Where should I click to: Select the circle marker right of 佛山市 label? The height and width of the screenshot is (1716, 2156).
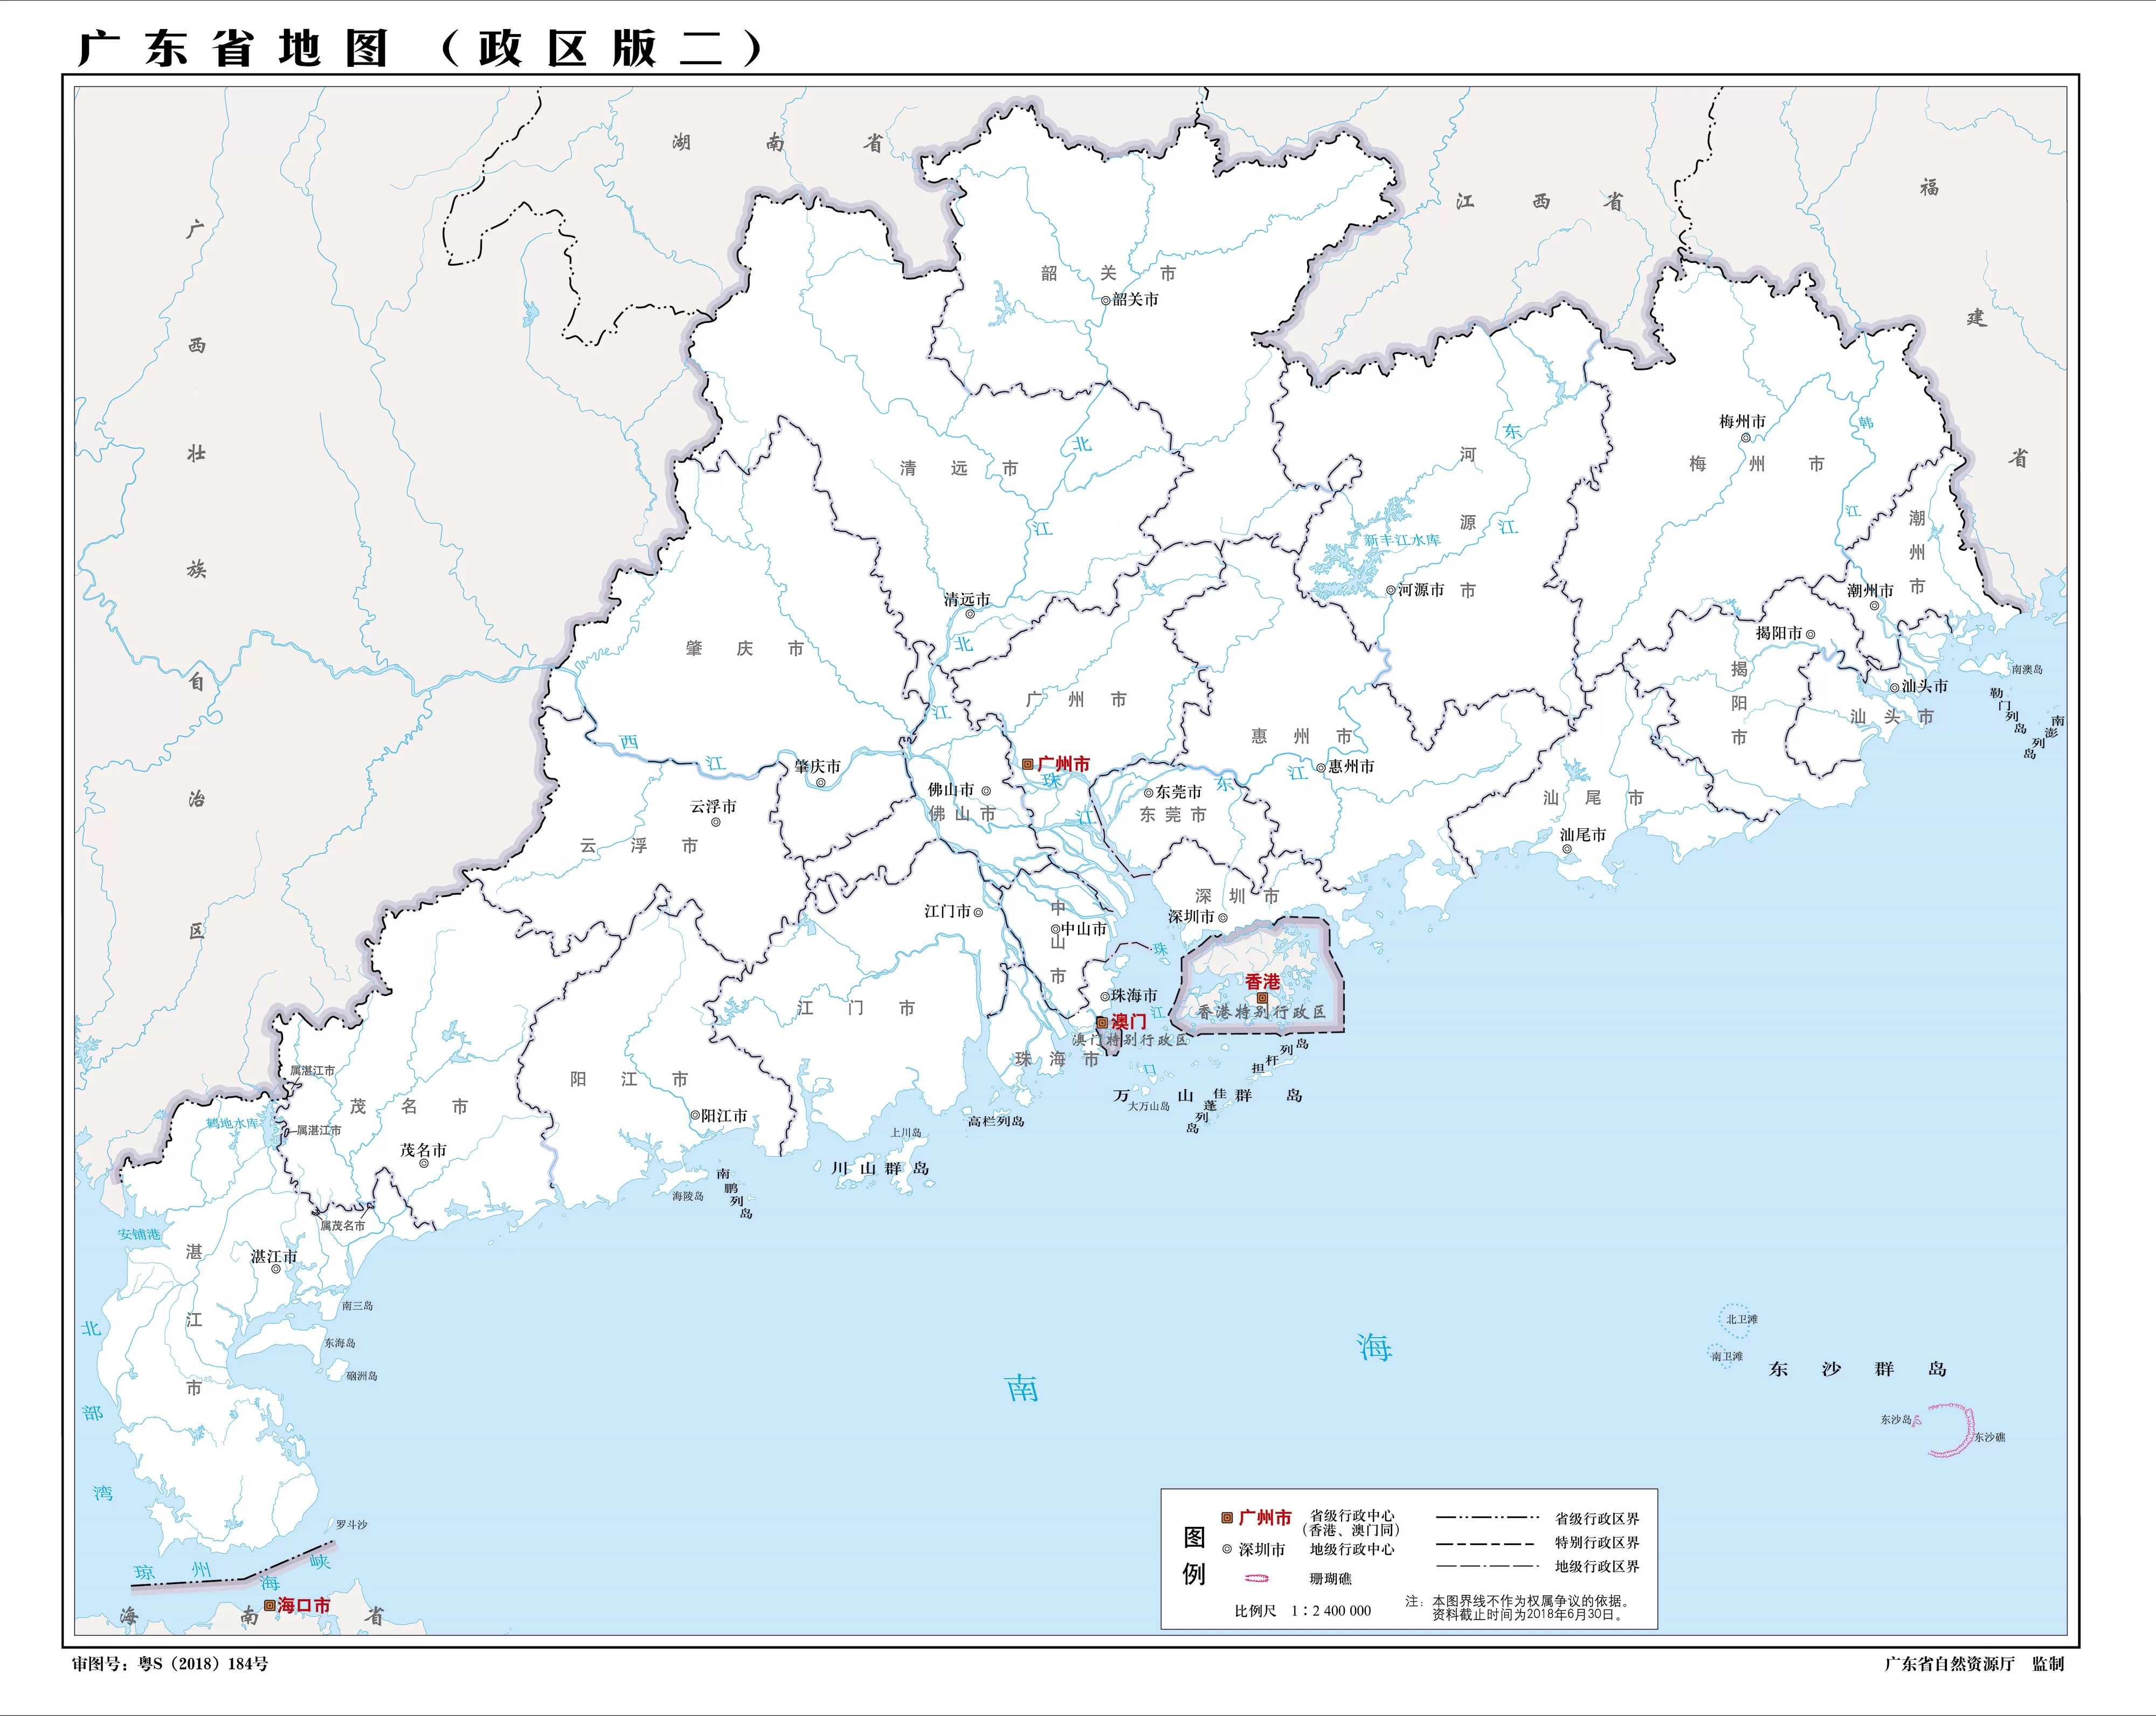coord(985,791)
